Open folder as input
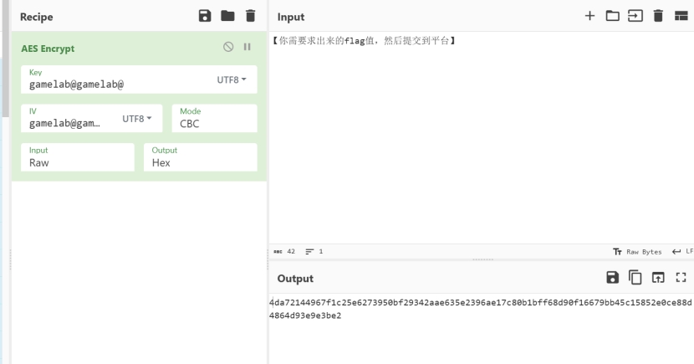The height and width of the screenshot is (364, 694). [612, 16]
